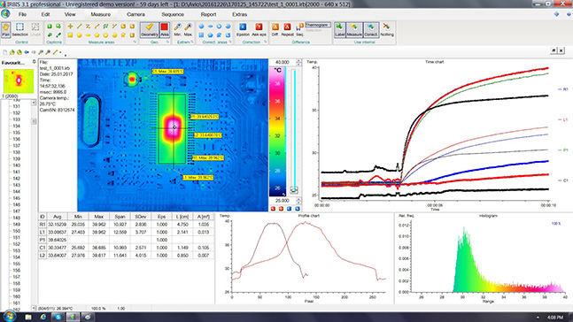Click the cyan temperature range slider
This screenshot has width=573, height=322.
[x=294, y=127]
